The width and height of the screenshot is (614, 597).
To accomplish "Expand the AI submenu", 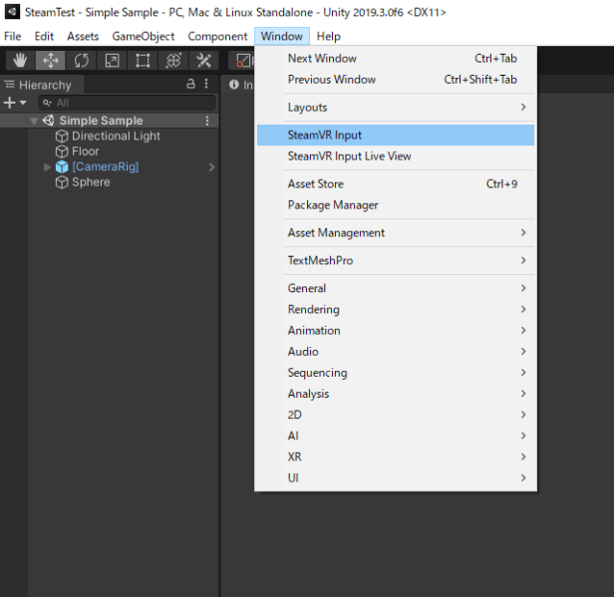I will tap(396, 437).
